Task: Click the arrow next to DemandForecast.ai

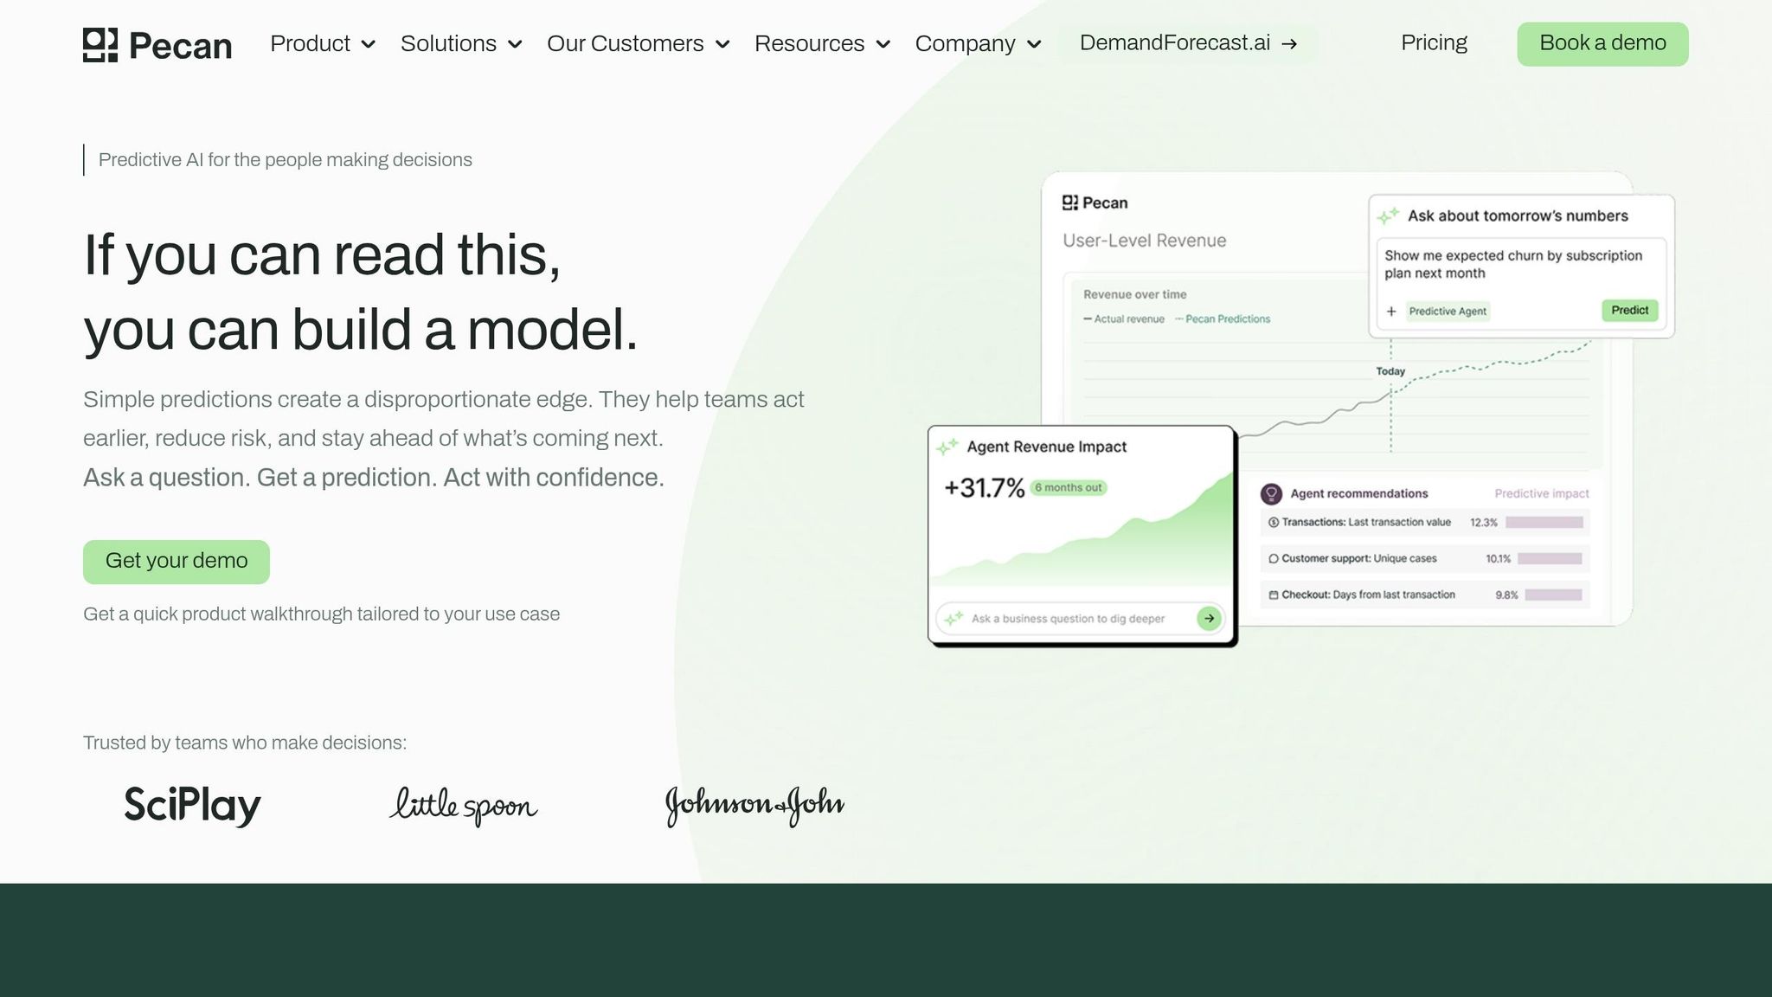Action: click(1289, 44)
